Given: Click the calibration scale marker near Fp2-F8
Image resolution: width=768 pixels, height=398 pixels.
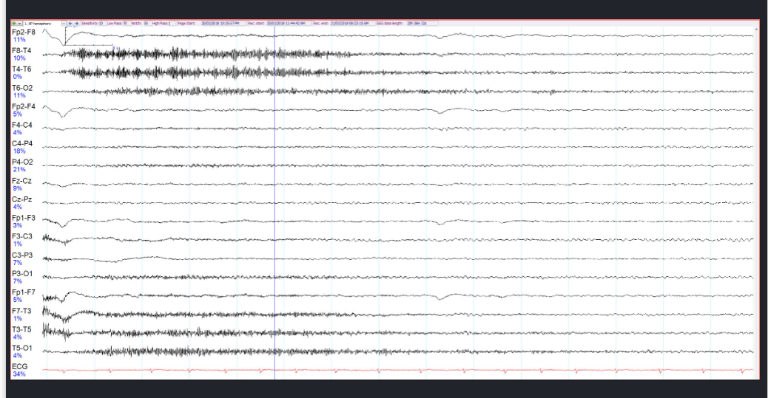Looking at the screenshot, I should 89,37.
